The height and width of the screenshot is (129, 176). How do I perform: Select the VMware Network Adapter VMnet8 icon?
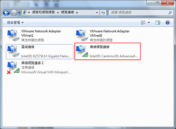(82, 35)
